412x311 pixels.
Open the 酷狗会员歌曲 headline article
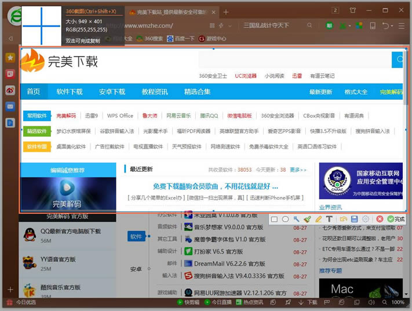[216, 187]
